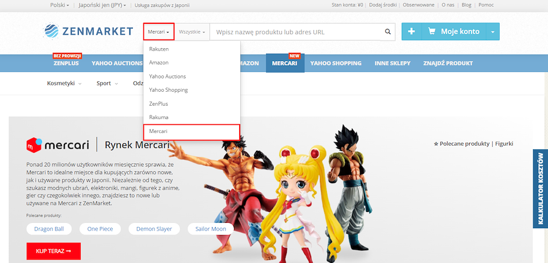548x263 pixels.
Task: Open the Pomoc link
Action: [486, 5]
